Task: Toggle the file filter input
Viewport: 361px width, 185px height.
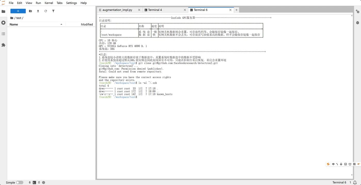Action: (x=53, y=11)
